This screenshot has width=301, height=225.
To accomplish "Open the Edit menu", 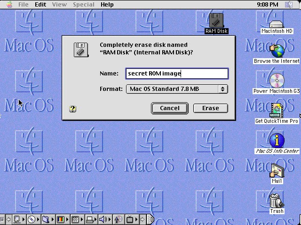I will coord(40,4).
